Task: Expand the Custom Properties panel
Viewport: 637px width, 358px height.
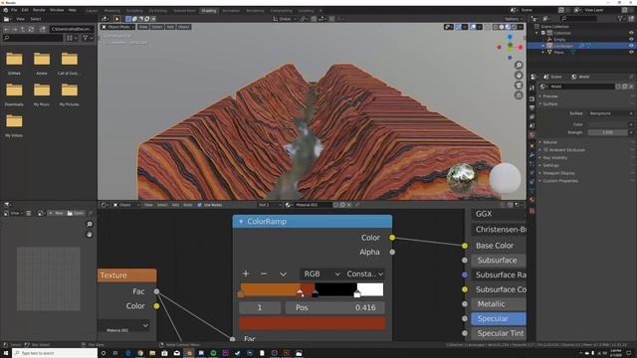Action: (560, 181)
